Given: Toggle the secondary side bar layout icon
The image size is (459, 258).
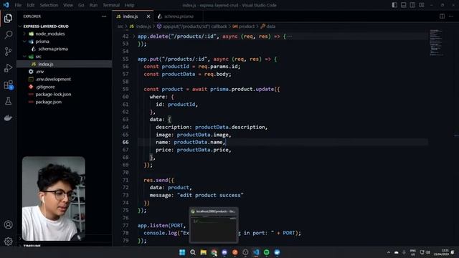Looking at the screenshot, I should point(412,5).
